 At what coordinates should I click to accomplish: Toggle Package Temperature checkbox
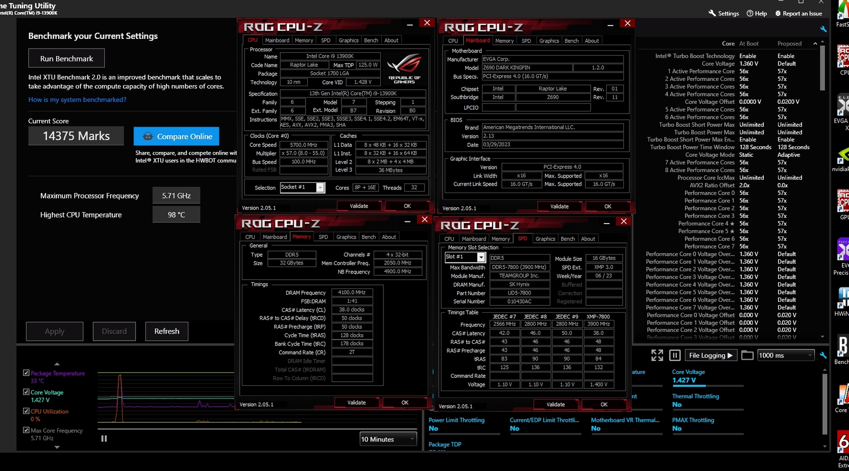pos(26,373)
